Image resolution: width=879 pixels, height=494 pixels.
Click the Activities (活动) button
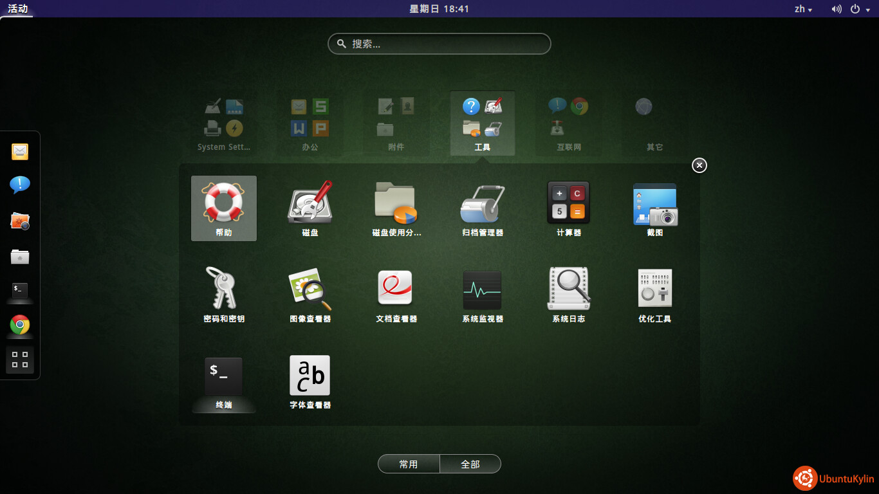coord(17,9)
